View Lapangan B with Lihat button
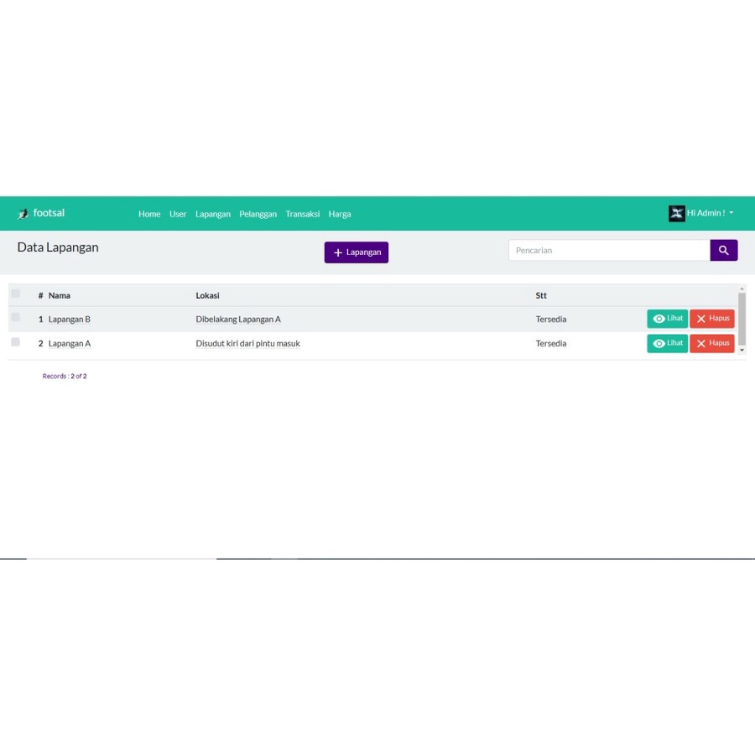 pos(668,319)
